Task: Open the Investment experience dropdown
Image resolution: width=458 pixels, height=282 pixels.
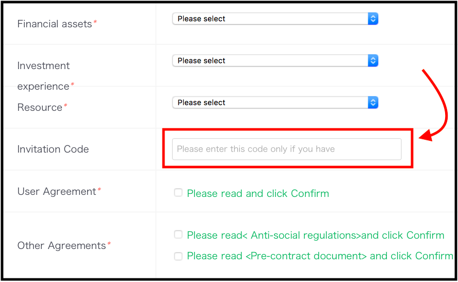Action: coord(275,61)
